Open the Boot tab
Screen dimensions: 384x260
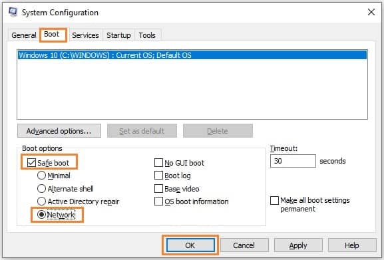(x=52, y=34)
